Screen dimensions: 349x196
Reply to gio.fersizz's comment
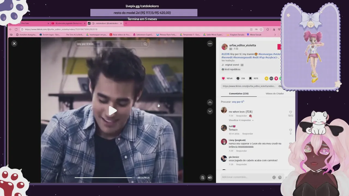click(x=241, y=164)
